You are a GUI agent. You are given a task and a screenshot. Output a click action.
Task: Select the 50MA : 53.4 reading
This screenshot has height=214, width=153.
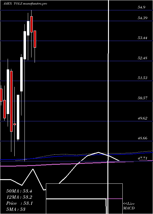(19, 191)
